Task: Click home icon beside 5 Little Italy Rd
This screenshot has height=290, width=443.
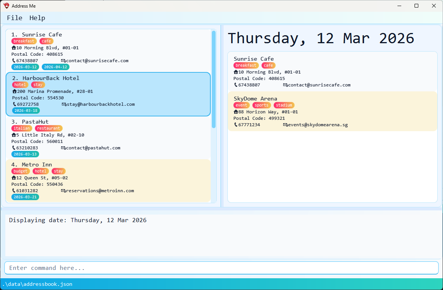Action: point(14,135)
